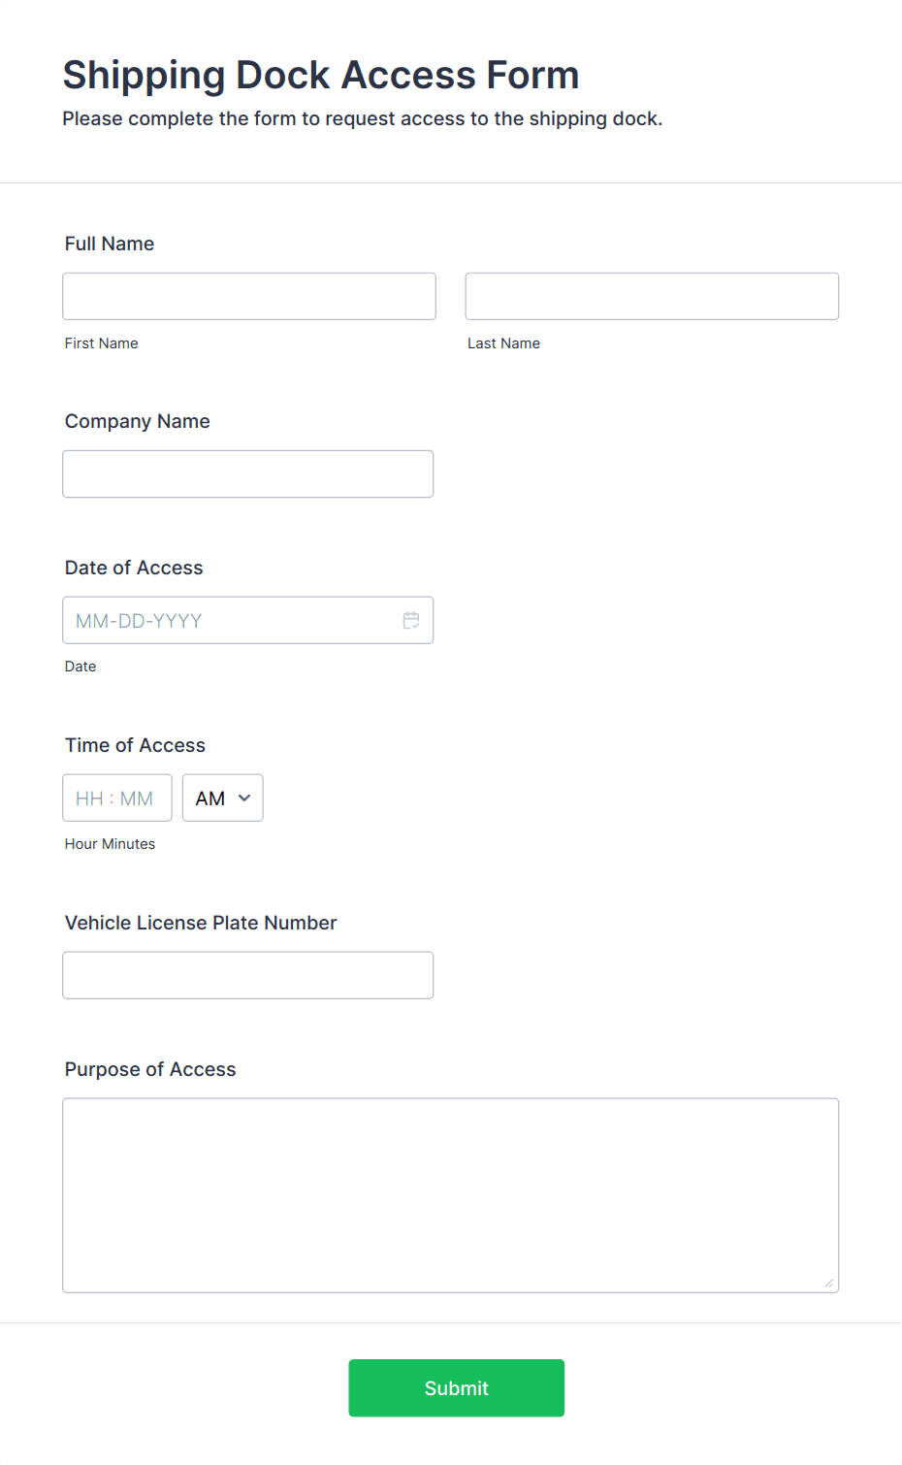Select the Company Name field
This screenshot has height=1465, width=902.
point(248,473)
